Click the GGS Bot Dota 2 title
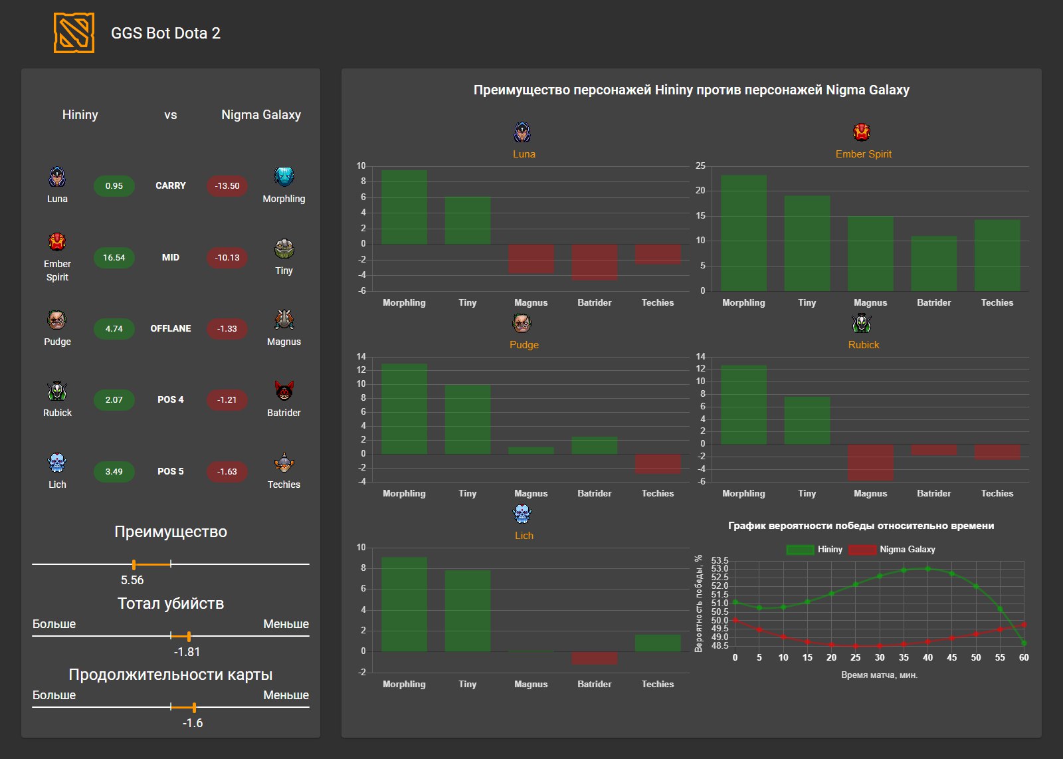The height and width of the screenshot is (759, 1063). pyautogui.click(x=165, y=33)
